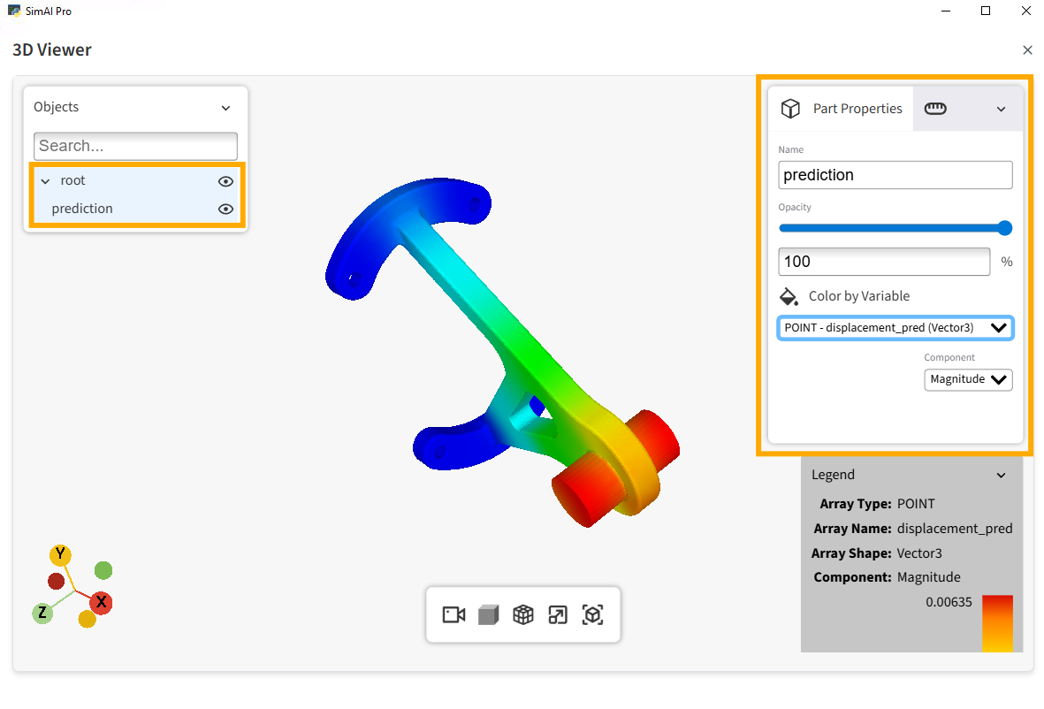Click the Z axis on orientation gizmo
Image resolution: width=1044 pixels, height=709 pixels.
click(x=42, y=613)
